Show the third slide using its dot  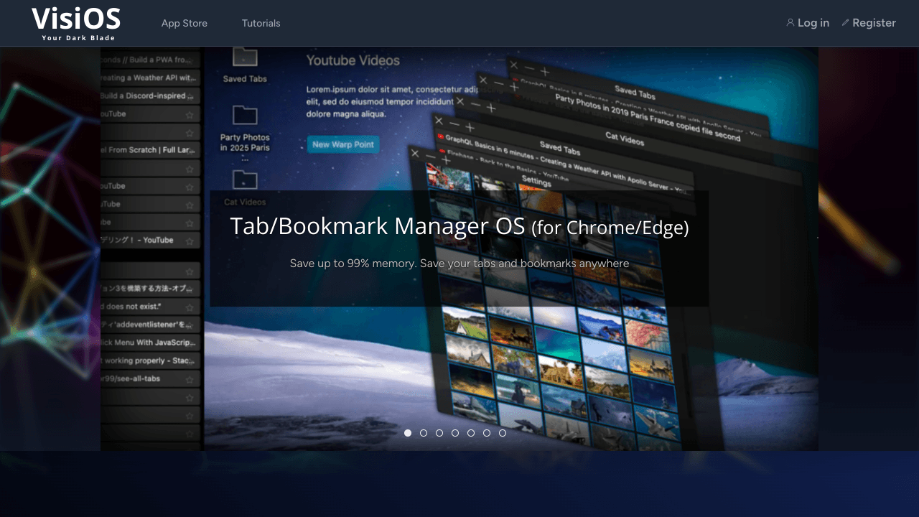[x=439, y=433]
